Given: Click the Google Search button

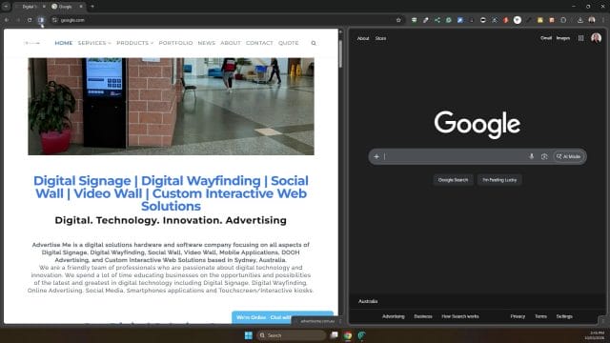Looking at the screenshot, I should point(453,180).
